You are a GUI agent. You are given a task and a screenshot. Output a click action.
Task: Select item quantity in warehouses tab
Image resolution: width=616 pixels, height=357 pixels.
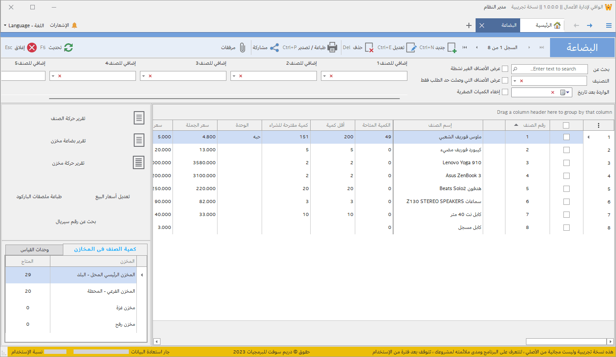click(105, 249)
